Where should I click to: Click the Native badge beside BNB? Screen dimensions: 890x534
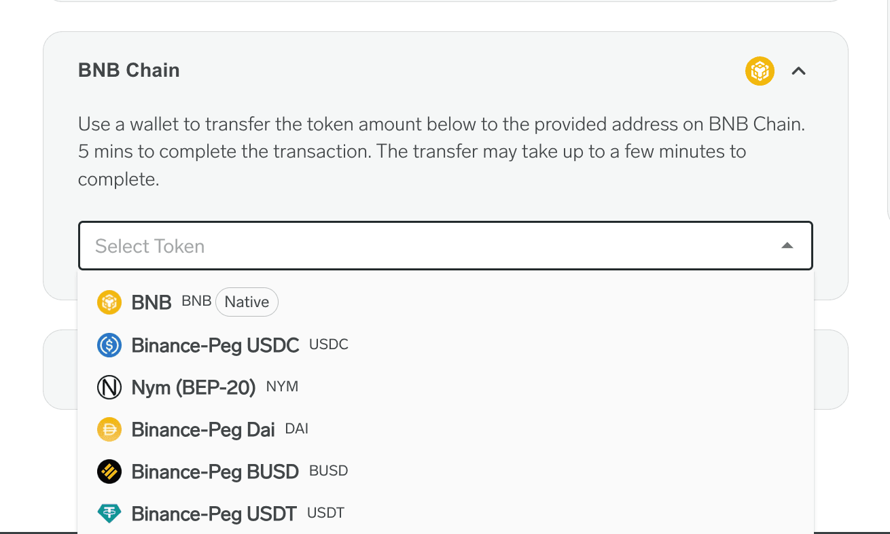pyautogui.click(x=247, y=302)
